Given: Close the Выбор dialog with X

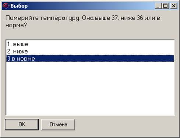Looking at the screenshot, I should pyautogui.click(x=174, y=6).
